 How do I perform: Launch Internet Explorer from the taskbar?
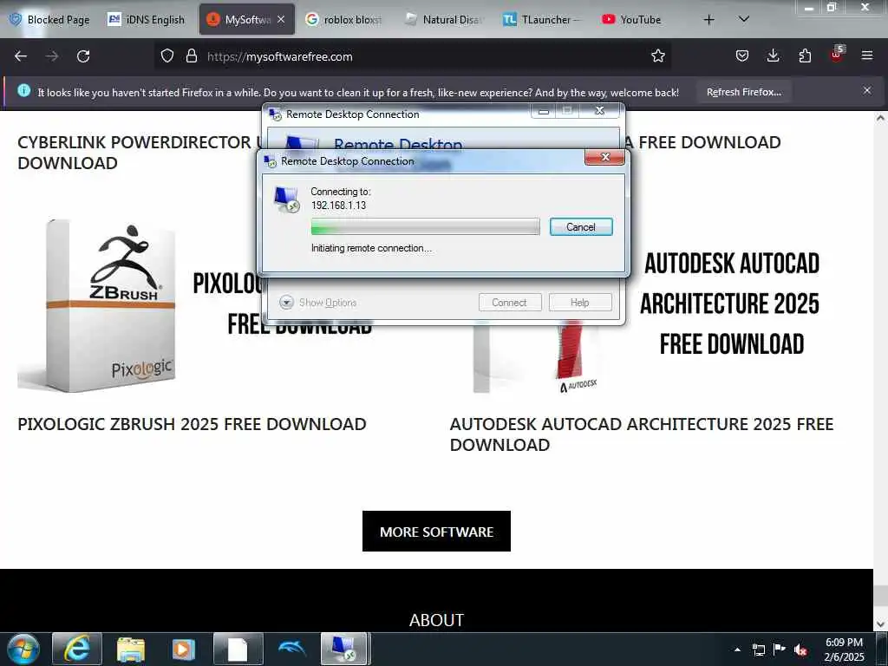(77, 649)
